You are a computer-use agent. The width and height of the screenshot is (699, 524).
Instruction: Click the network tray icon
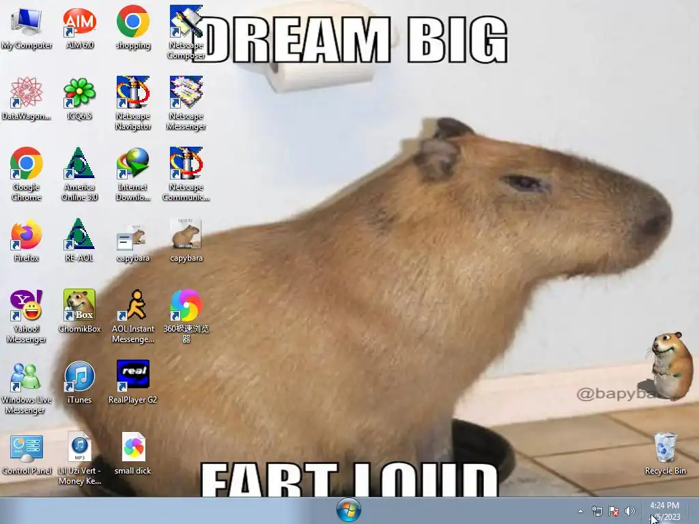pos(597,511)
